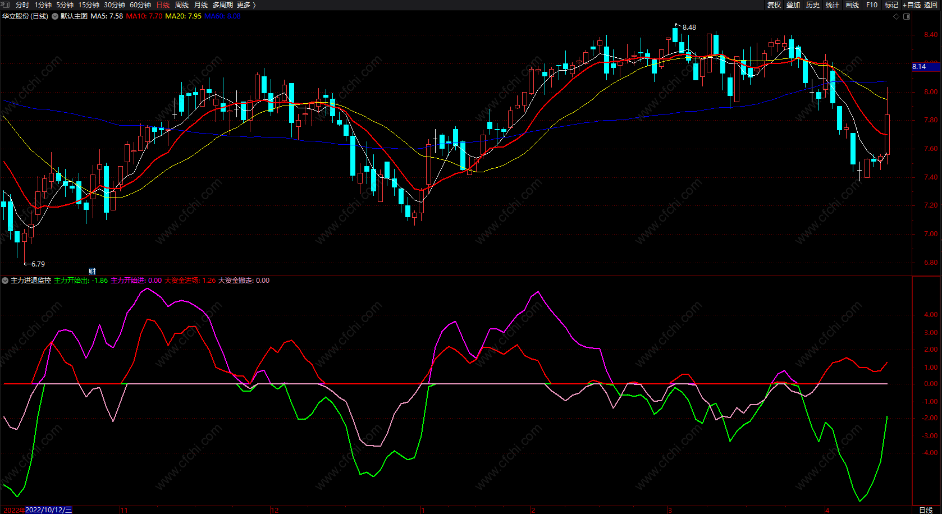Open the 复权 adjustment option
Viewport: 942px width, 514px height.
point(774,5)
